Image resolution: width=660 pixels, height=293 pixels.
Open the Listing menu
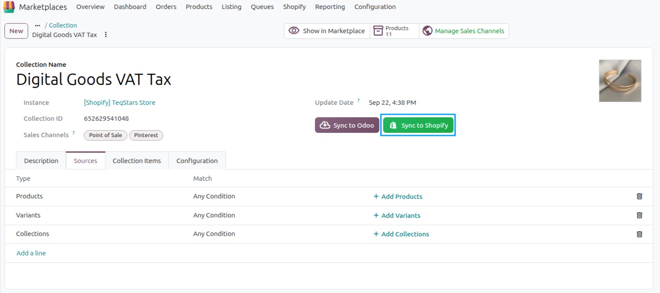click(232, 7)
